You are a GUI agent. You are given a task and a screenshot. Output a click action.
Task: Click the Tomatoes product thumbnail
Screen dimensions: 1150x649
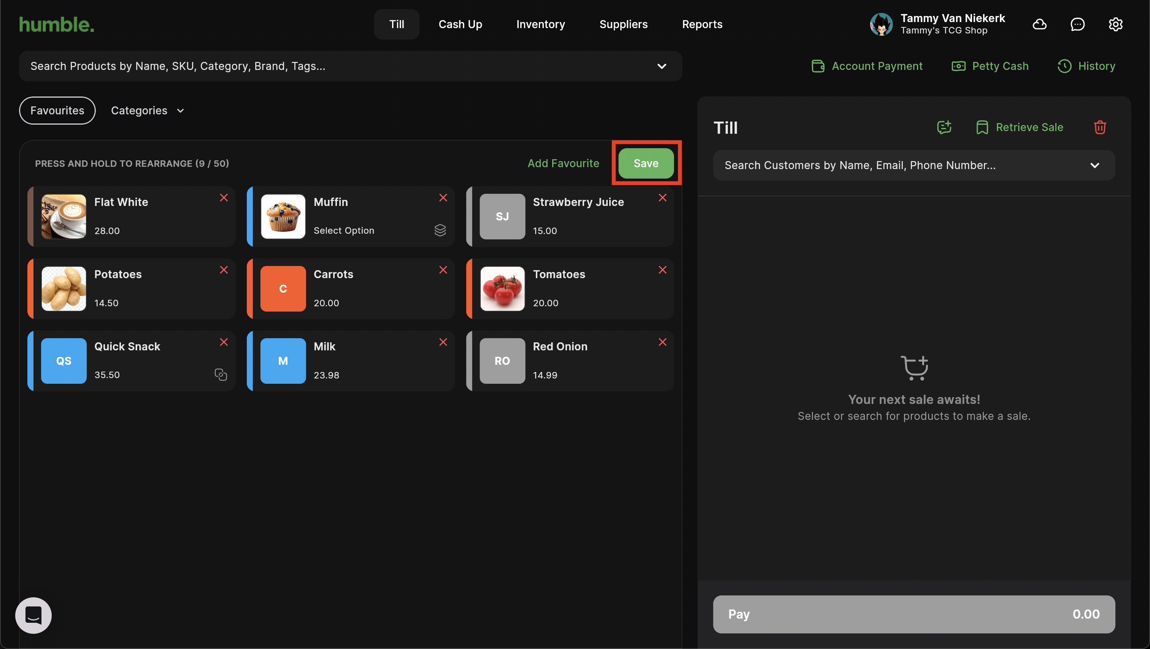[x=502, y=289]
